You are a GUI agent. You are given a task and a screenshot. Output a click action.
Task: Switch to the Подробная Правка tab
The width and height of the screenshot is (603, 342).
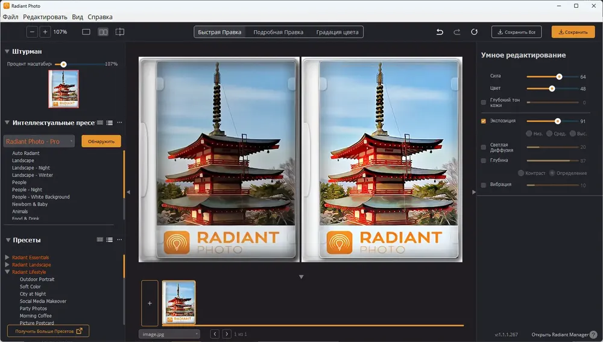tap(278, 32)
